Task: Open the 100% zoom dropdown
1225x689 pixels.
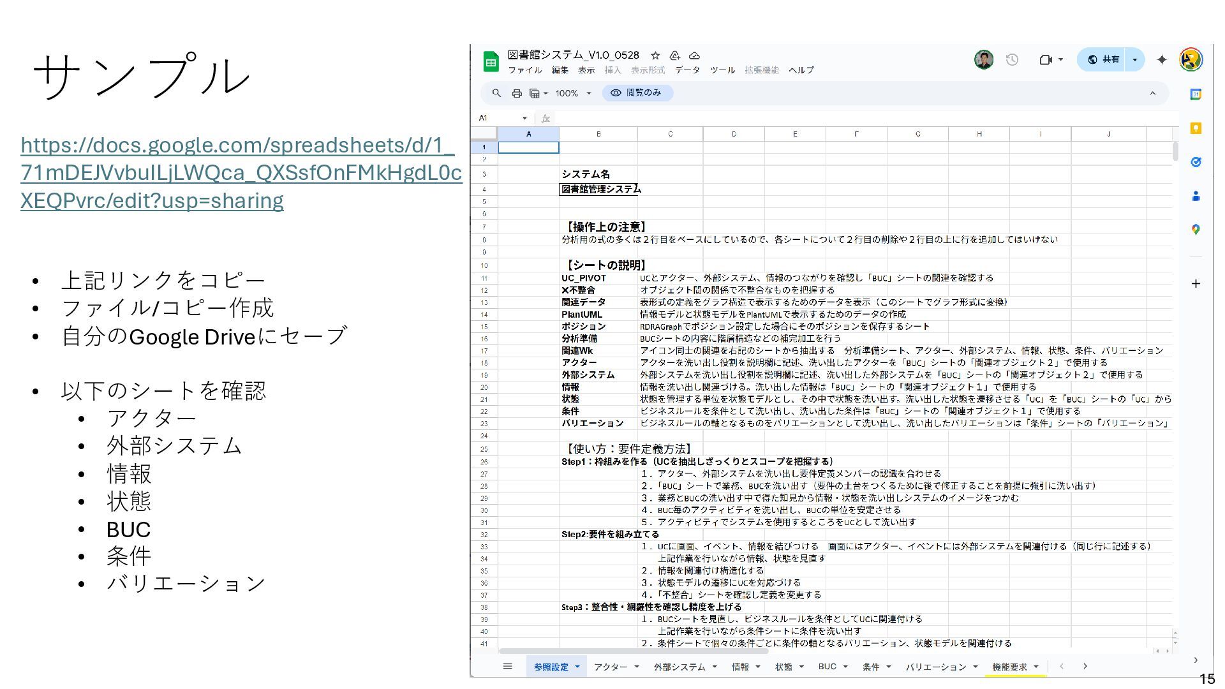Action: coord(573,93)
